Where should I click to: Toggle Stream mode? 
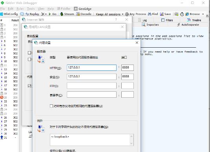point(67,14)
